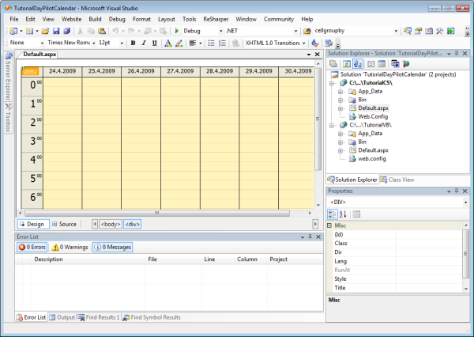Click the View Designer icon in Solution Explorer

[x=382, y=64]
